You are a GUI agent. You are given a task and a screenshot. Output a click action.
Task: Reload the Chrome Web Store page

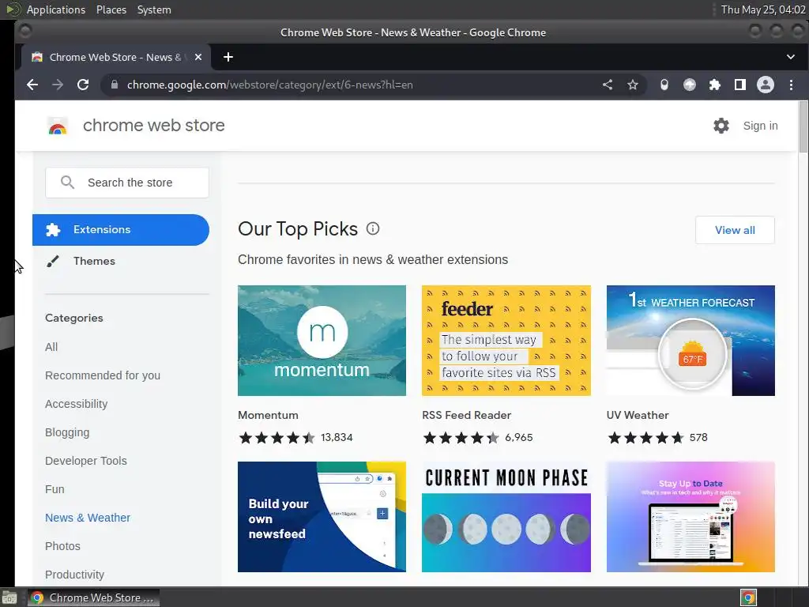coord(83,85)
